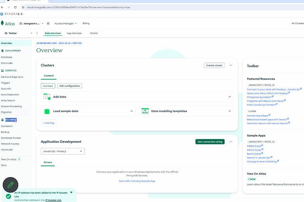Image resolution: width=304 pixels, height=202 pixels.
Task: Click the arrow on Data modeling templates row
Action: click(x=230, y=111)
